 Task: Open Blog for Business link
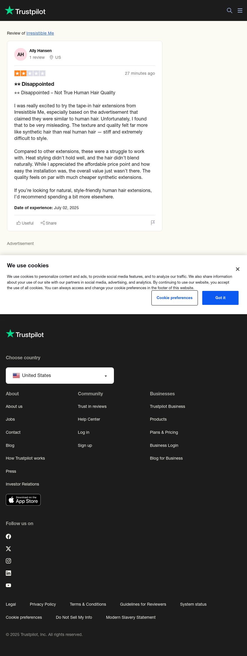click(x=166, y=458)
